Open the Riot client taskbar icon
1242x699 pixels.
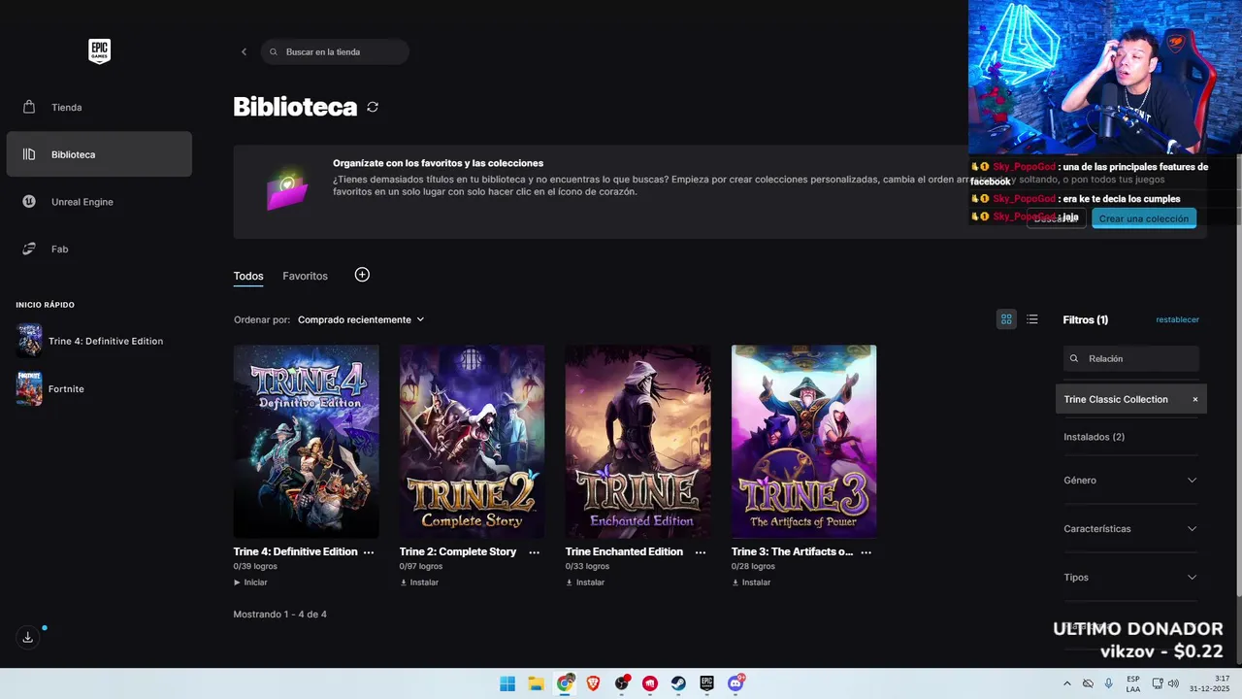click(x=650, y=683)
